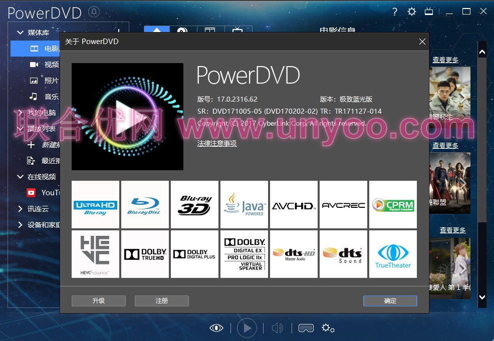Click the CPRM logo tile
494x341 pixels.
(x=393, y=205)
